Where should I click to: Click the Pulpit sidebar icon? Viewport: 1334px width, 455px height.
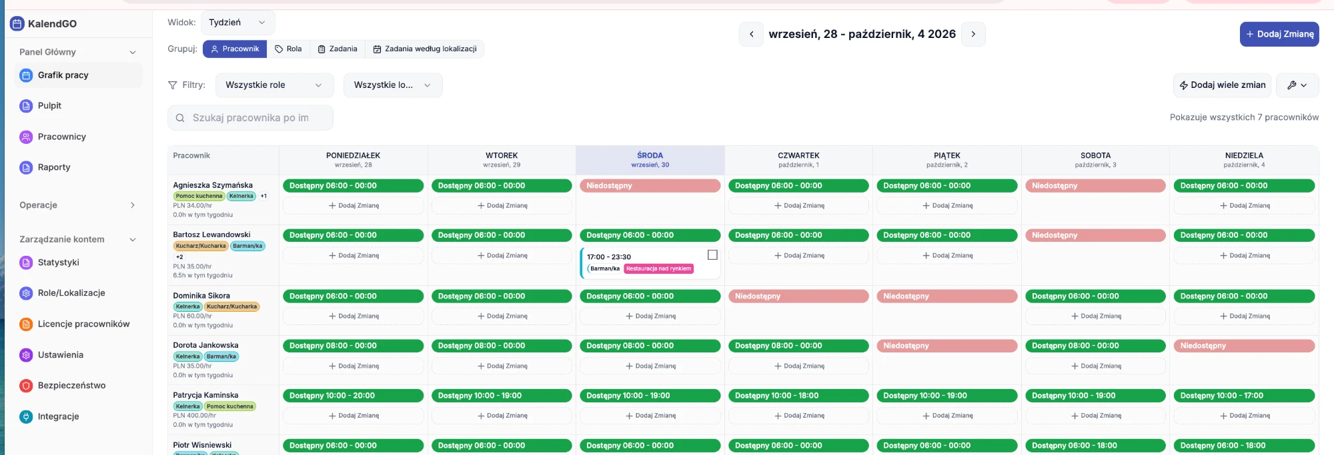tap(26, 106)
